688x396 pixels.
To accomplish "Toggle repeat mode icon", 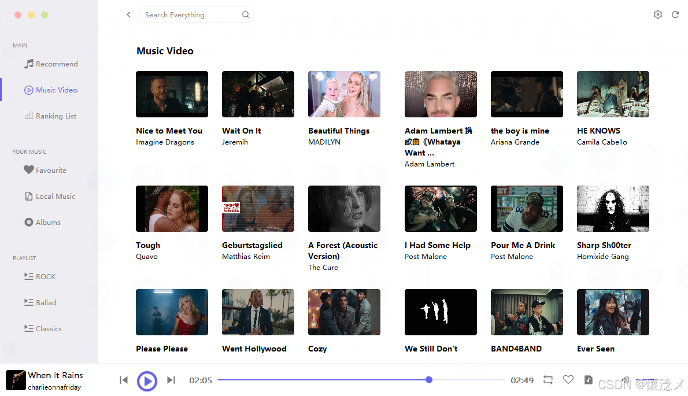I will coord(548,380).
